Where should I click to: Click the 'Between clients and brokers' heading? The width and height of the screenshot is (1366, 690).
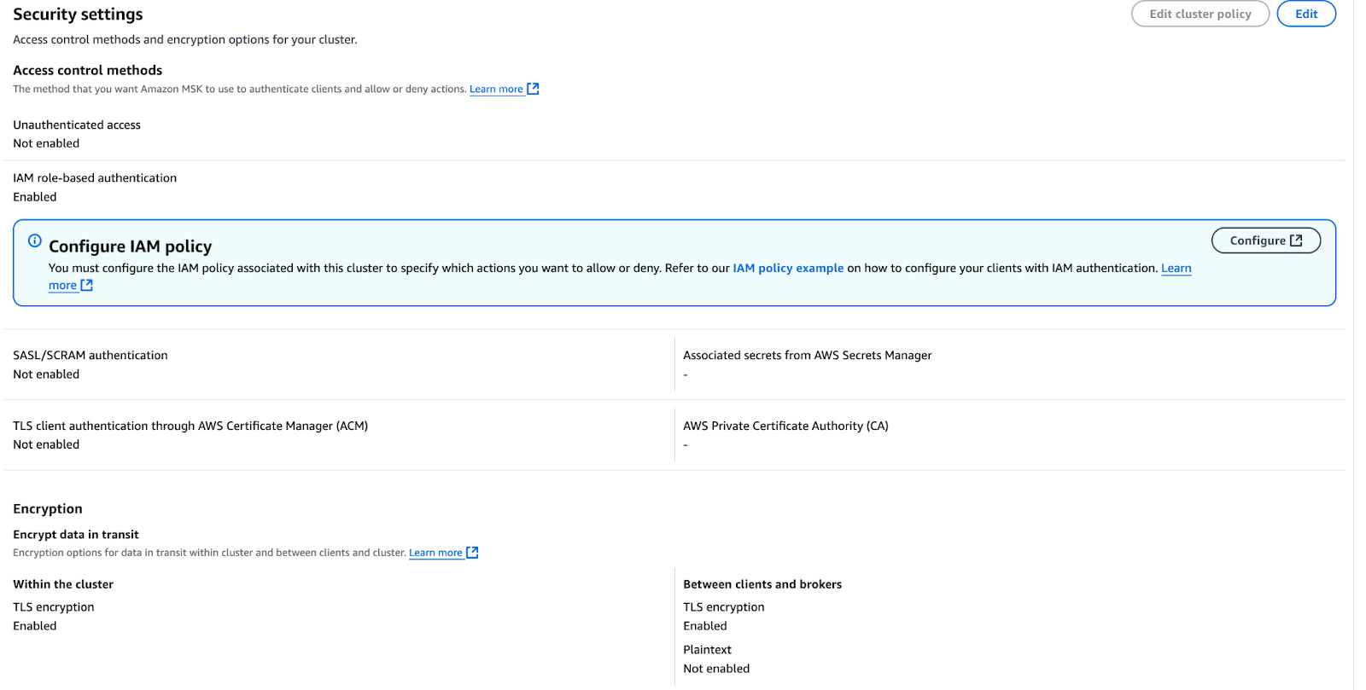[x=762, y=584]
